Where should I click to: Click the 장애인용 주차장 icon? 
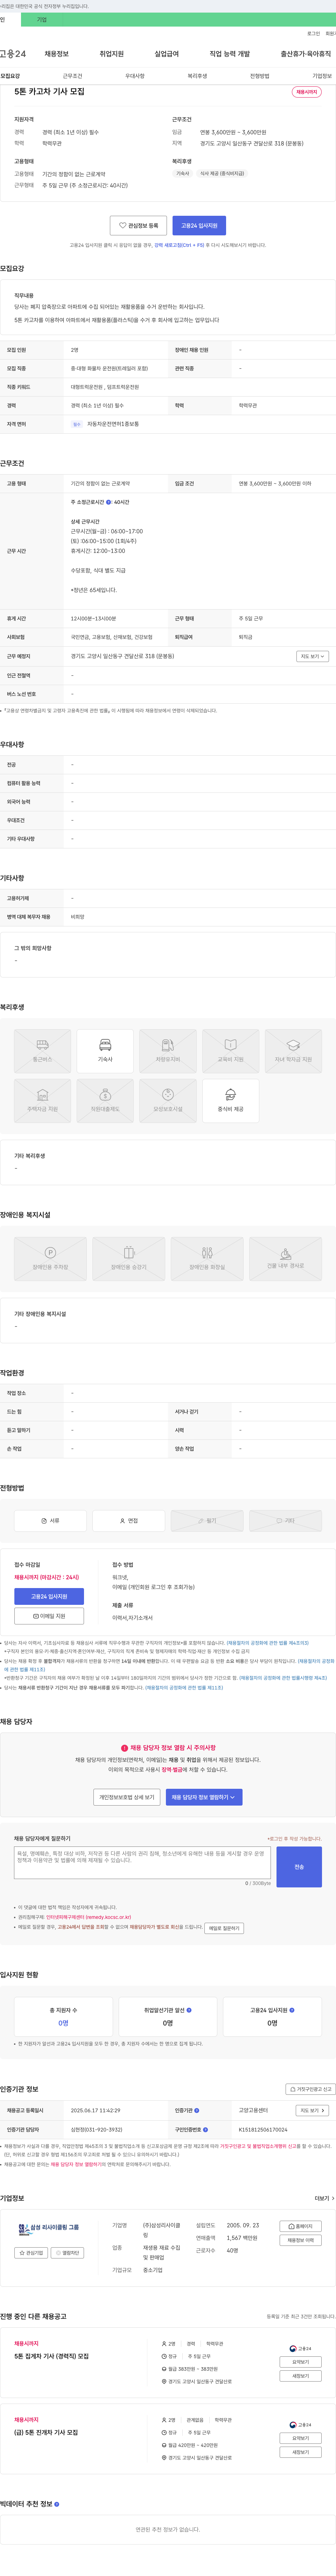tap(50, 1259)
